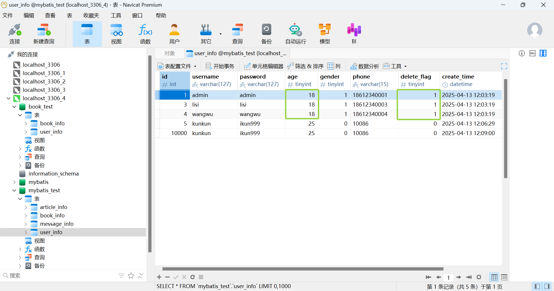This screenshot has height=291, width=554.
Task: Click 筛选 & 排序 button
Action: (305, 66)
